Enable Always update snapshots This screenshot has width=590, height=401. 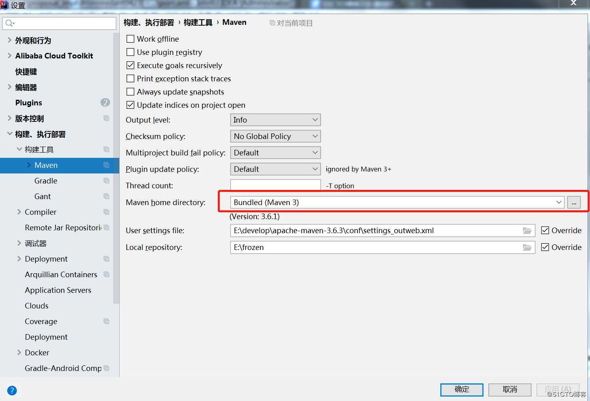pyautogui.click(x=130, y=92)
